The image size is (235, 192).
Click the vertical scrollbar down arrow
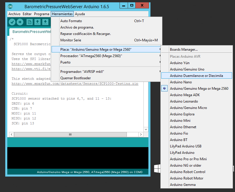click(x=146, y=129)
